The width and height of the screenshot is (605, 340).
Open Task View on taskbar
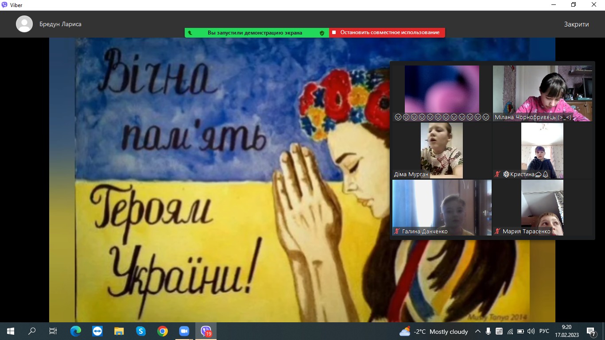53,331
